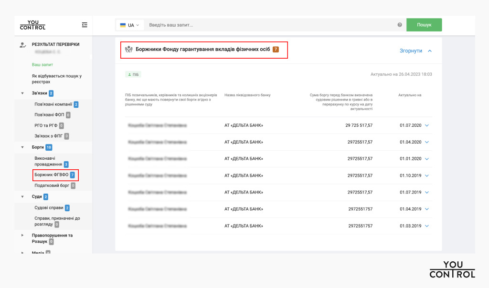Click the ПІБ filter tag
The height and width of the screenshot is (288, 489).
pyautogui.click(x=134, y=74)
